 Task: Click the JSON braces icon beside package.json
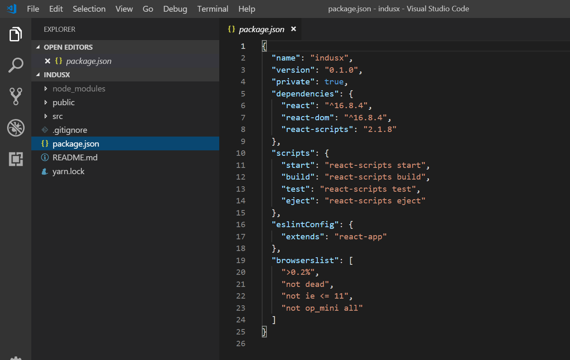45,143
